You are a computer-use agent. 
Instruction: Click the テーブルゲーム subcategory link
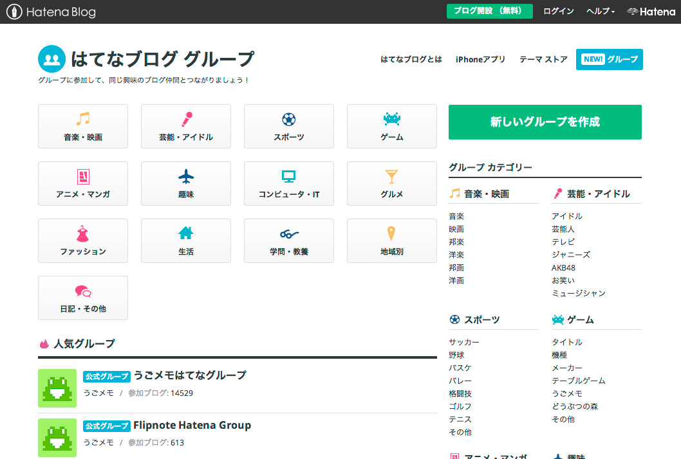click(x=579, y=381)
